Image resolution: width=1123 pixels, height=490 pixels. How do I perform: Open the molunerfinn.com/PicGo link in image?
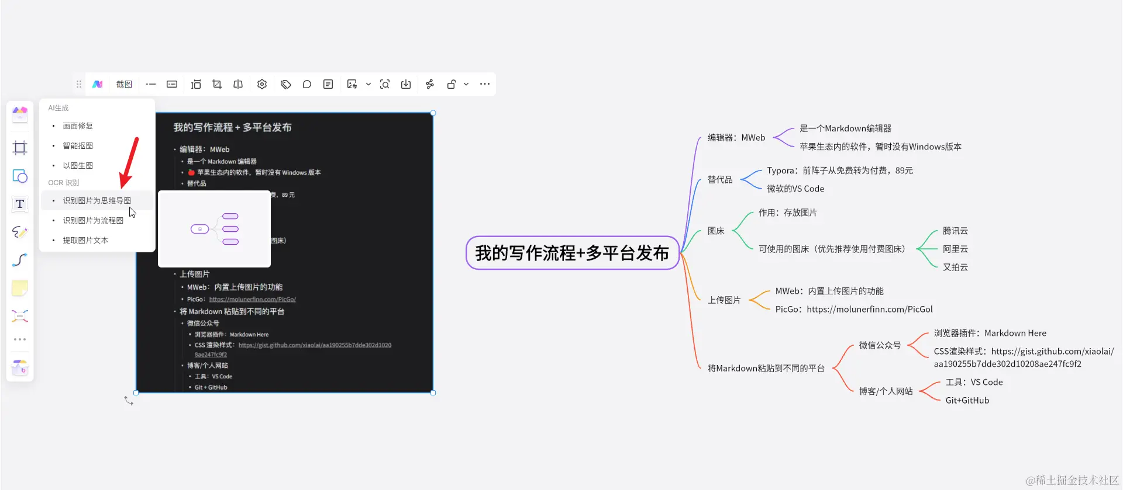pyautogui.click(x=253, y=300)
